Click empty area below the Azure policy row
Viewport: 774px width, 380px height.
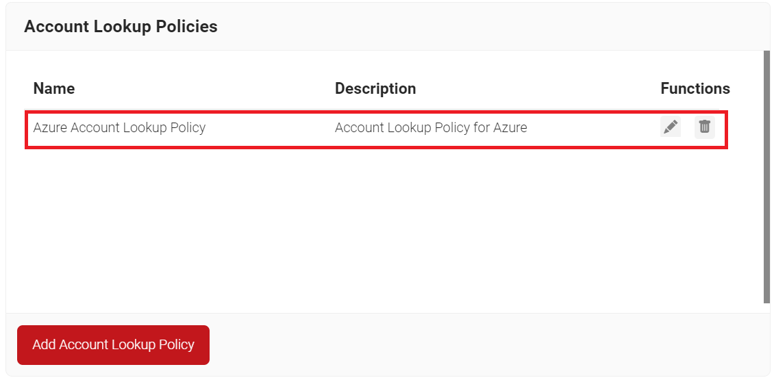pos(375,227)
